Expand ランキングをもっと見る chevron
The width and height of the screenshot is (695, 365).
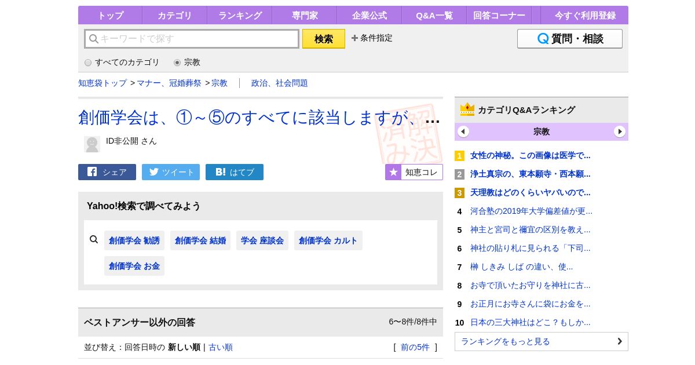click(x=619, y=341)
